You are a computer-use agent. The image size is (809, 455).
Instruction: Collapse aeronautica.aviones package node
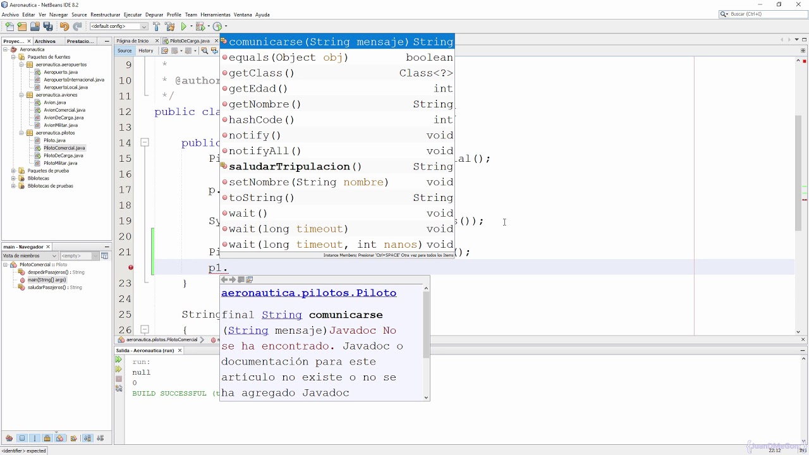coord(21,95)
